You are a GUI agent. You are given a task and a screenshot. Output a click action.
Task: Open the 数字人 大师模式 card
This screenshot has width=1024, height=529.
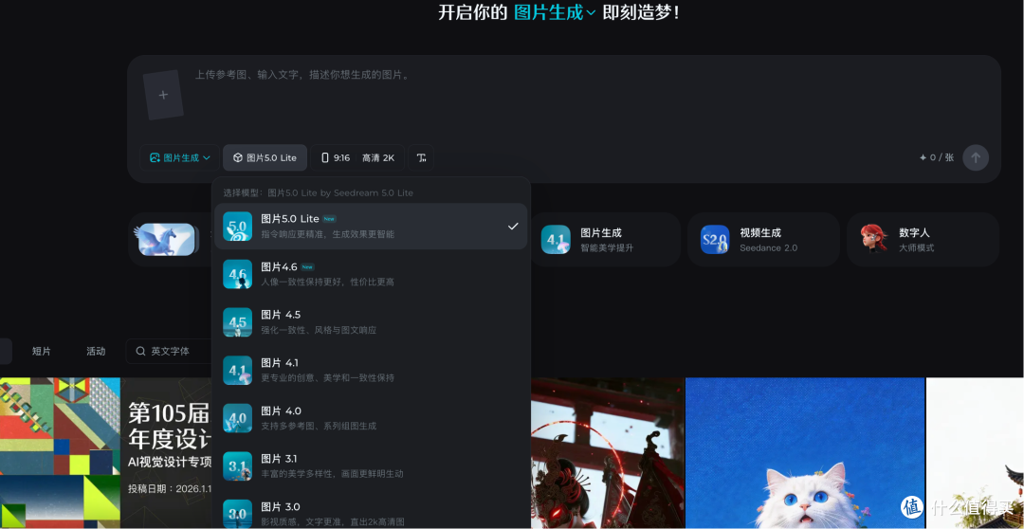pos(923,239)
